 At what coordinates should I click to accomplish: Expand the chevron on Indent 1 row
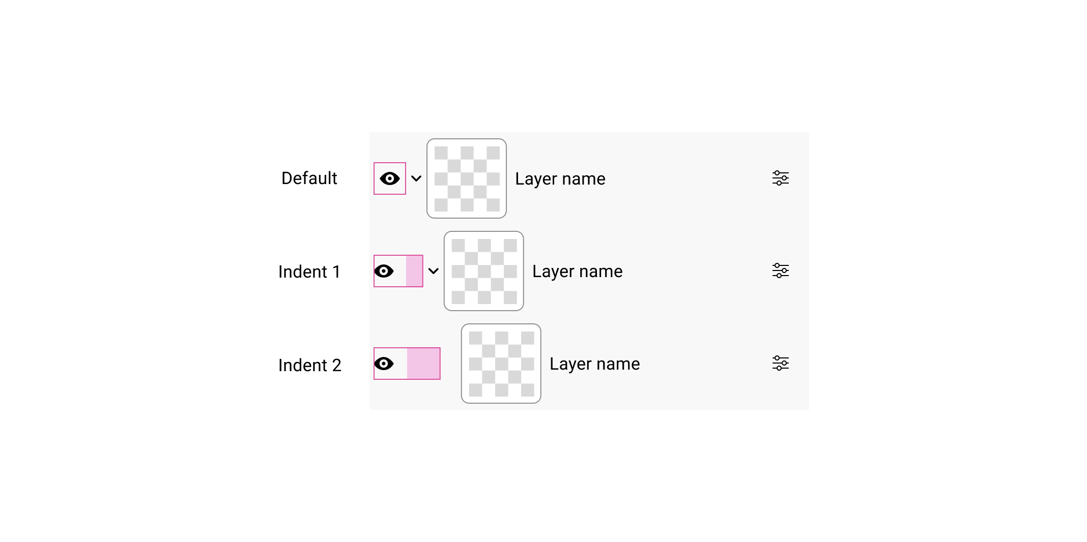pyautogui.click(x=434, y=271)
